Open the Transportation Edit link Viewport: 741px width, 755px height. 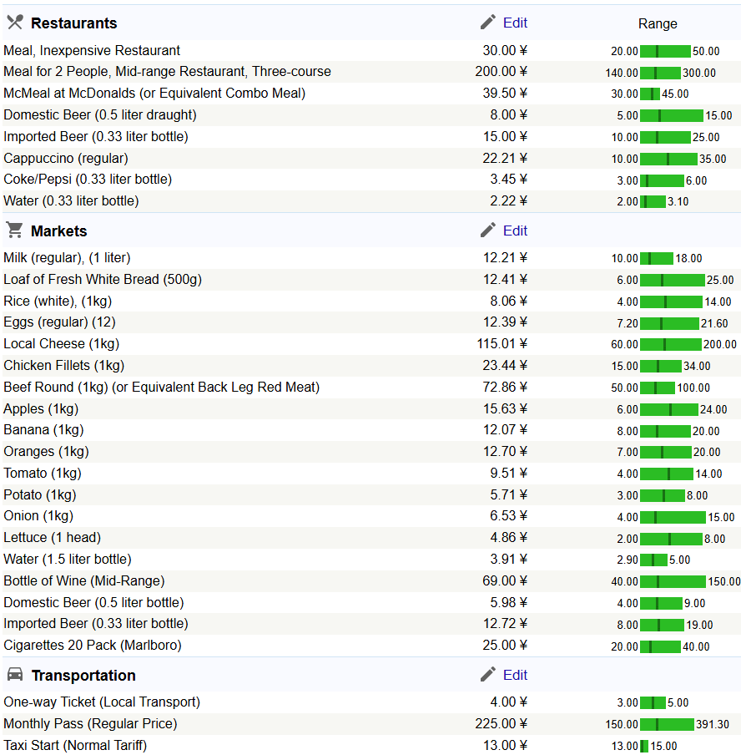pyautogui.click(x=515, y=675)
